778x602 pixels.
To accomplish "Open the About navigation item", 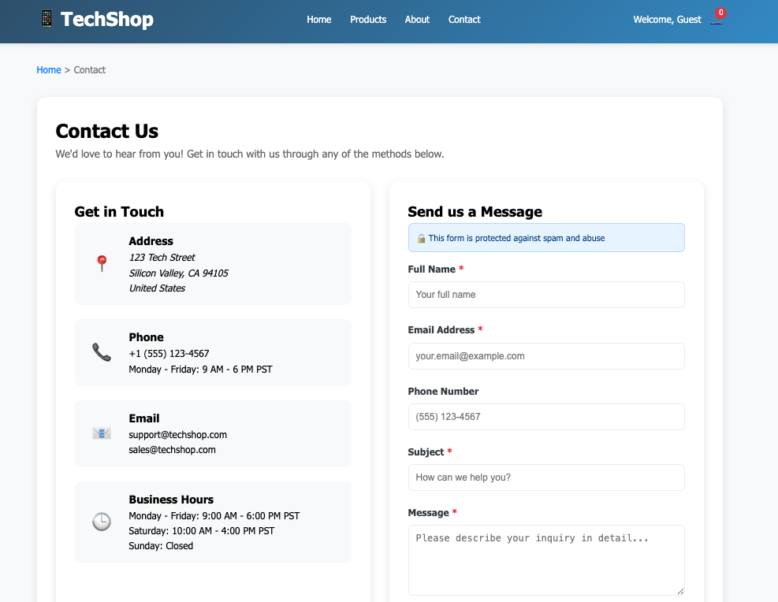I will pos(417,20).
